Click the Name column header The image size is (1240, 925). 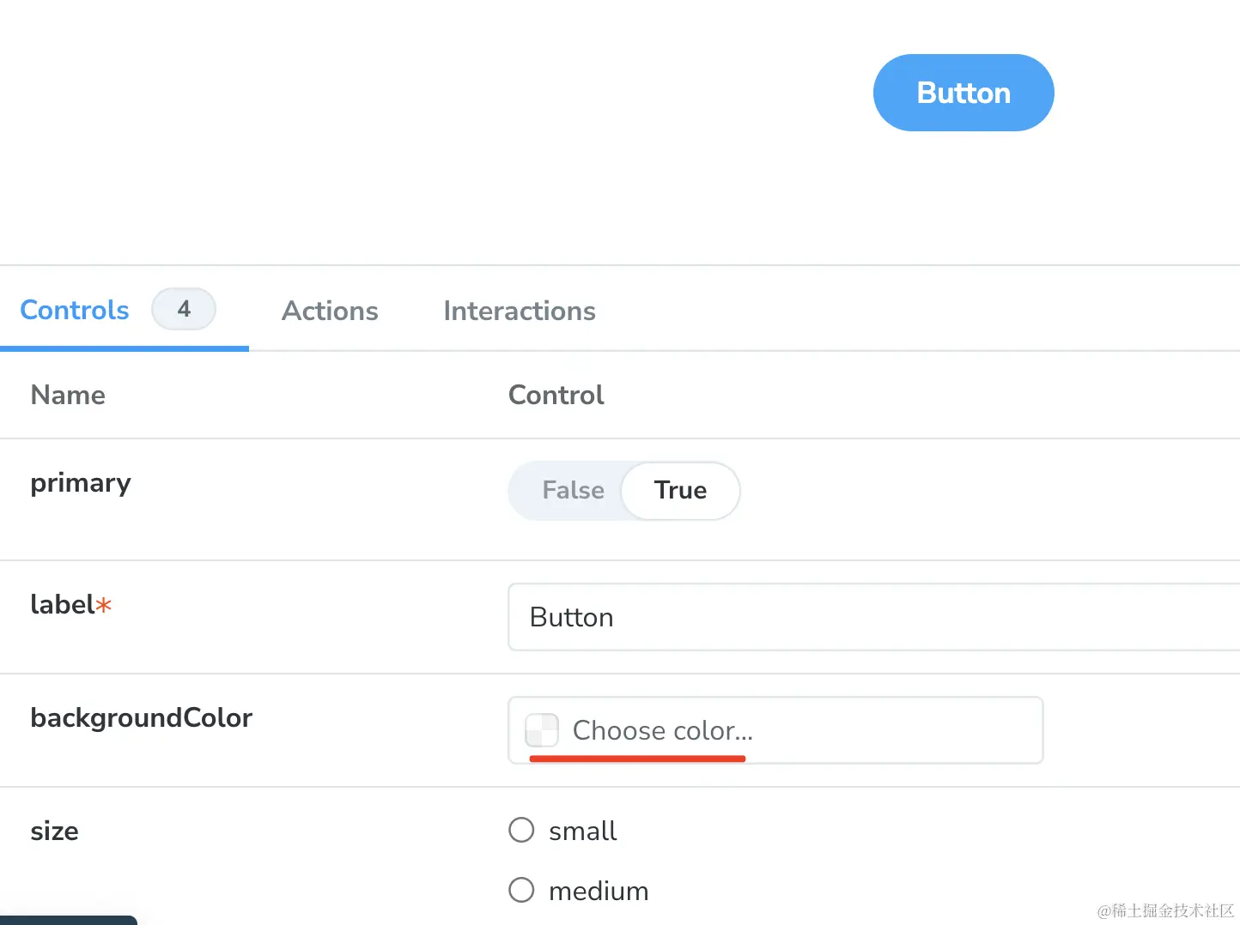(68, 395)
